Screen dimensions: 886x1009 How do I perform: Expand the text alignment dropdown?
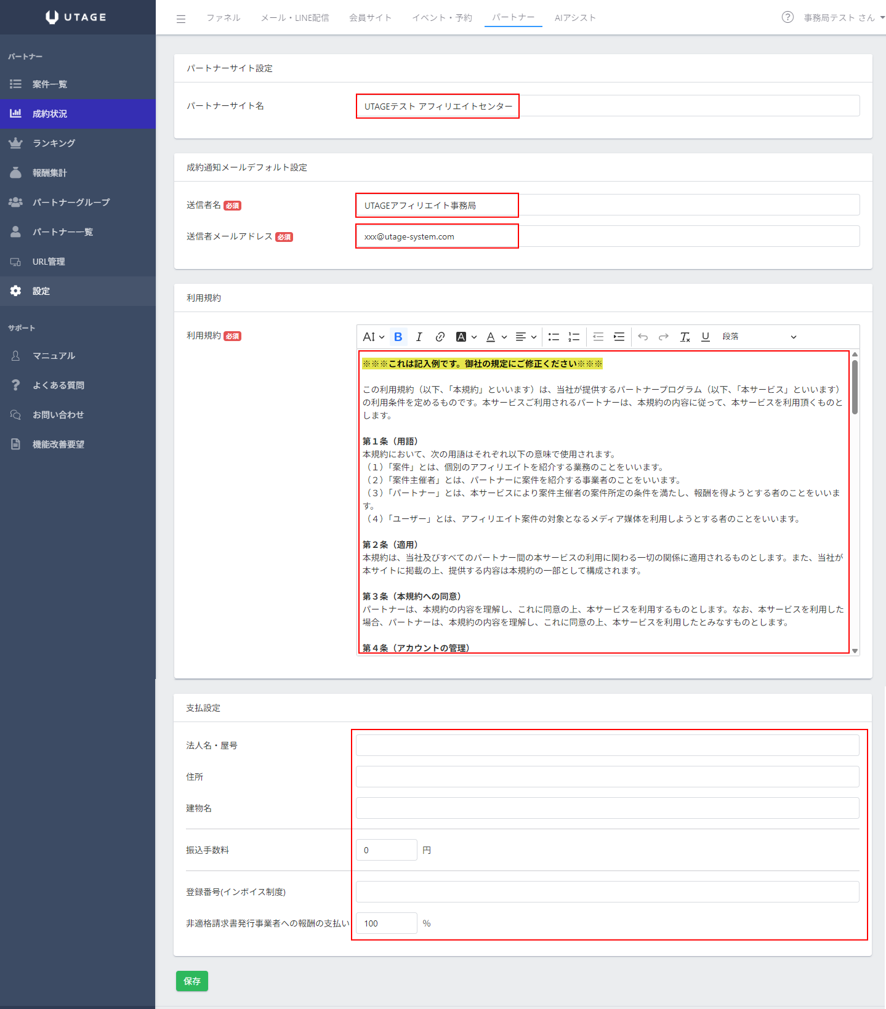(526, 337)
